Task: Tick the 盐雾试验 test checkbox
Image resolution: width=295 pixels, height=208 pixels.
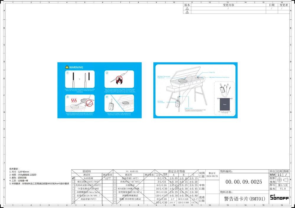Action: 73,196
